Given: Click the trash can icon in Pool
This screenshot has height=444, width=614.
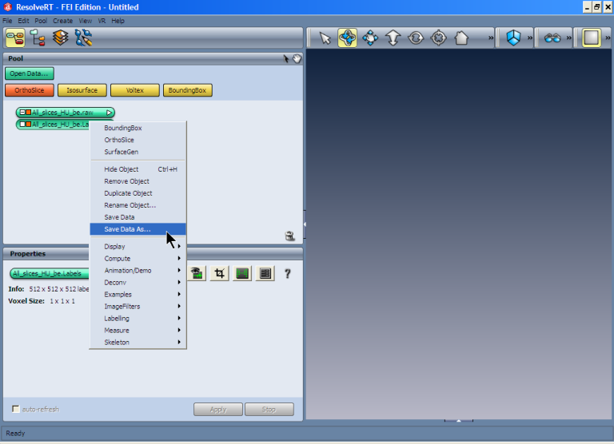Looking at the screenshot, I should coord(289,236).
